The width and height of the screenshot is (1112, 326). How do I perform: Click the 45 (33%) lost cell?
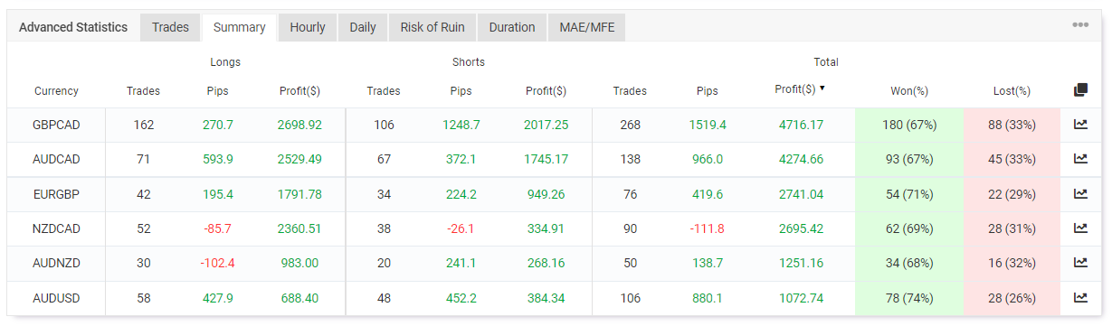(1012, 159)
